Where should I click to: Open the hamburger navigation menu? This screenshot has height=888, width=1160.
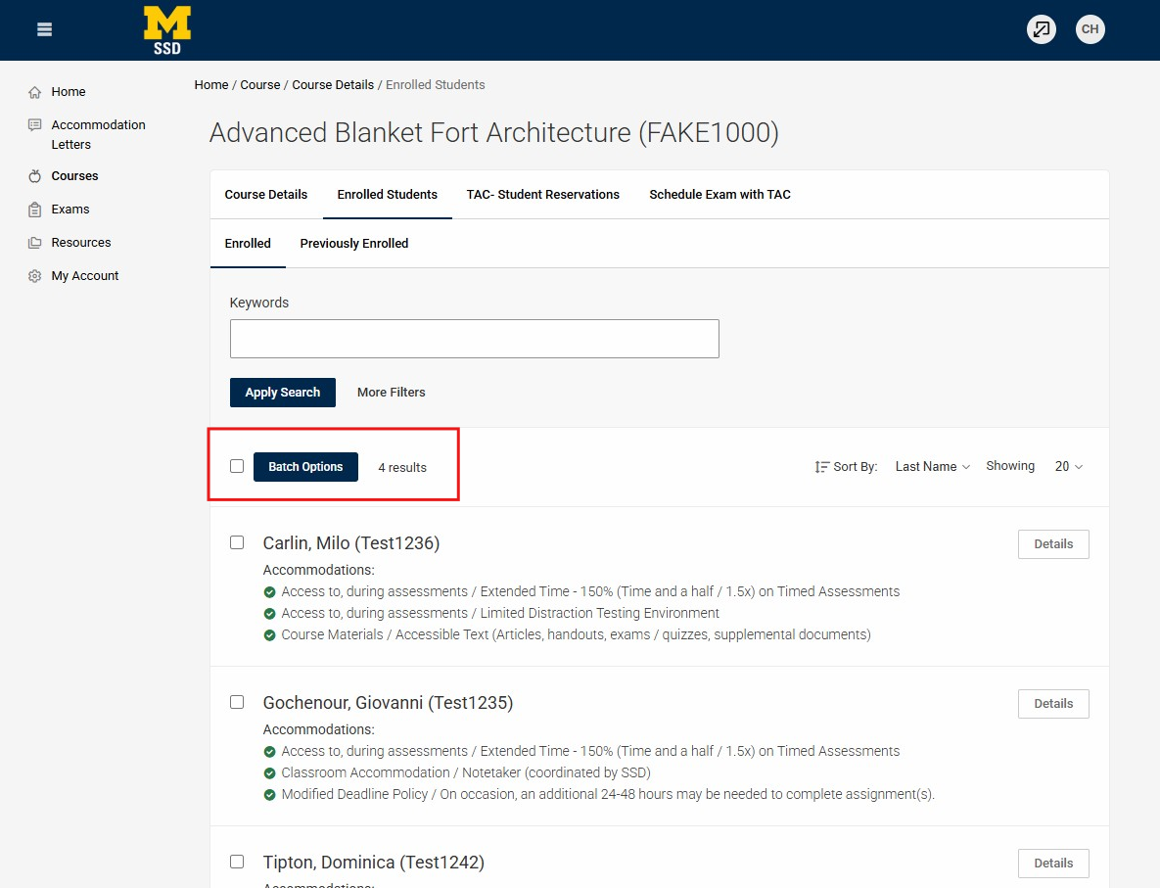pos(44,29)
